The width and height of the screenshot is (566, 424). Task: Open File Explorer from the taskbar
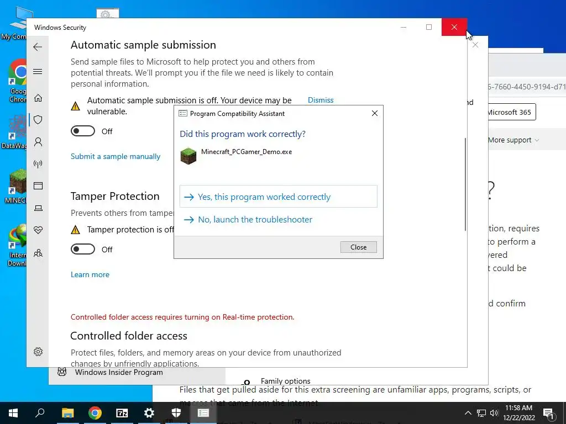[67, 413]
